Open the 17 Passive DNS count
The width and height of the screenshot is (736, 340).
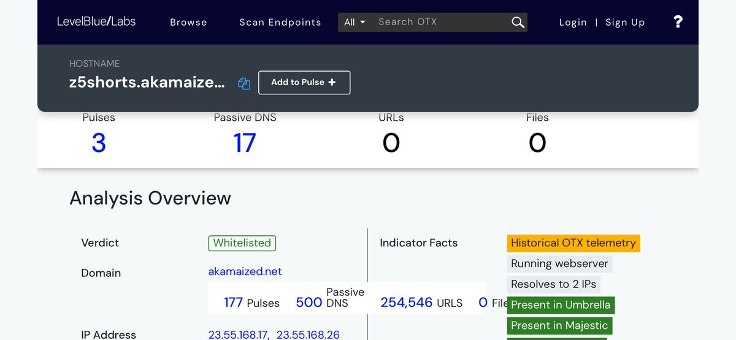245,143
